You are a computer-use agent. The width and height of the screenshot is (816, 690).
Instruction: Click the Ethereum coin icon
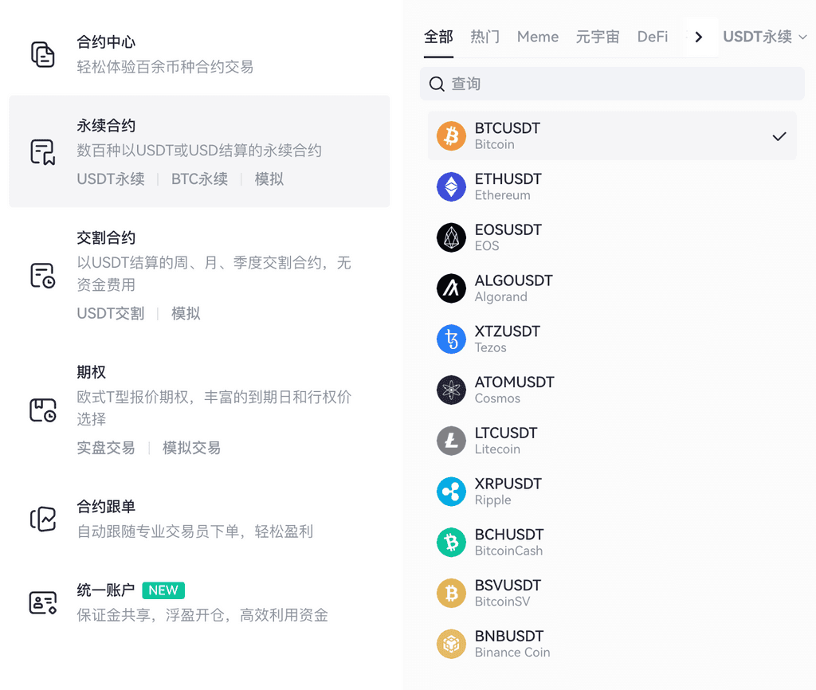pyautogui.click(x=451, y=187)
